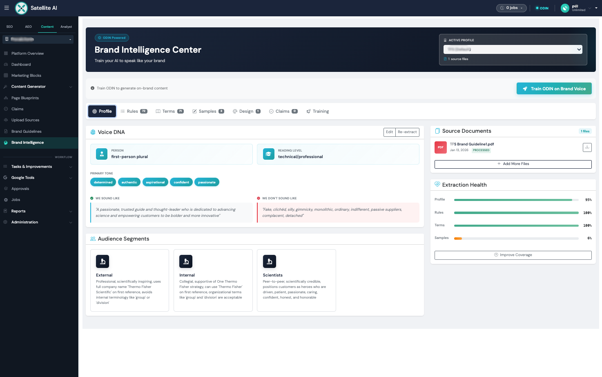Screen dimensions: 602x377
Task: Open the 0 jobs dropdown
Action: click(x=511, y=8)
